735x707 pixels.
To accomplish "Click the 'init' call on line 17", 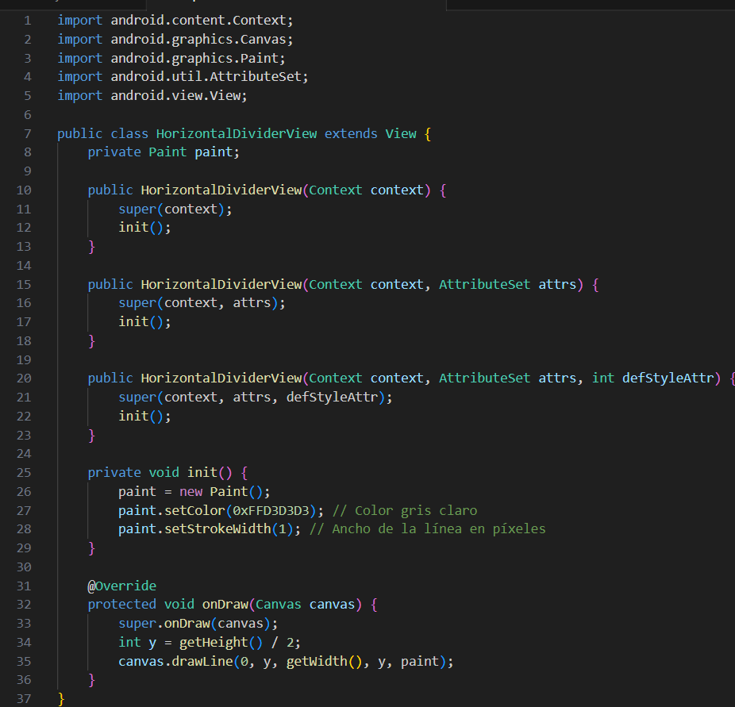I will 133,322.
